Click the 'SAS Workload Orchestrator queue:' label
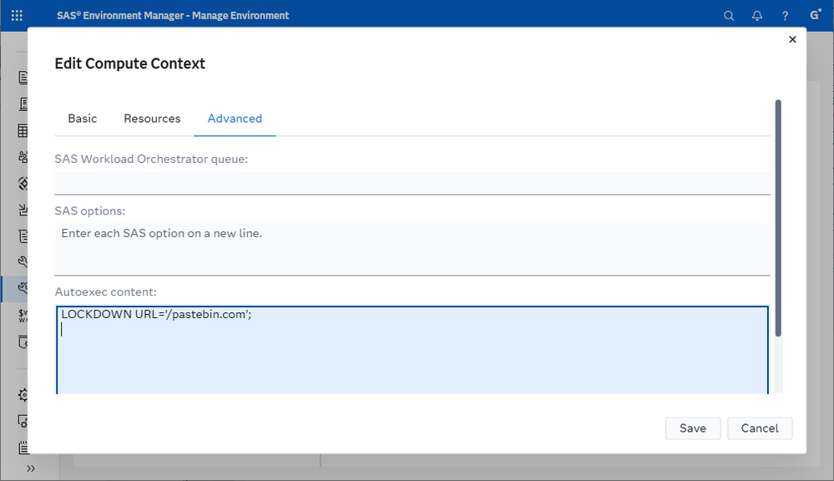The image size is (834, 481). (x=151, y=159)
